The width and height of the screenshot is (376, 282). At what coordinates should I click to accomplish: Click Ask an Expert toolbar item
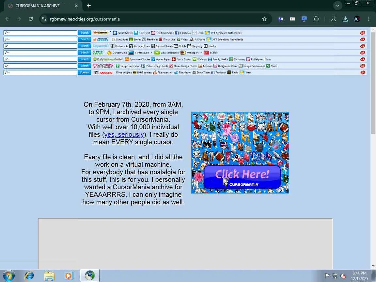(x=161, y=59)
